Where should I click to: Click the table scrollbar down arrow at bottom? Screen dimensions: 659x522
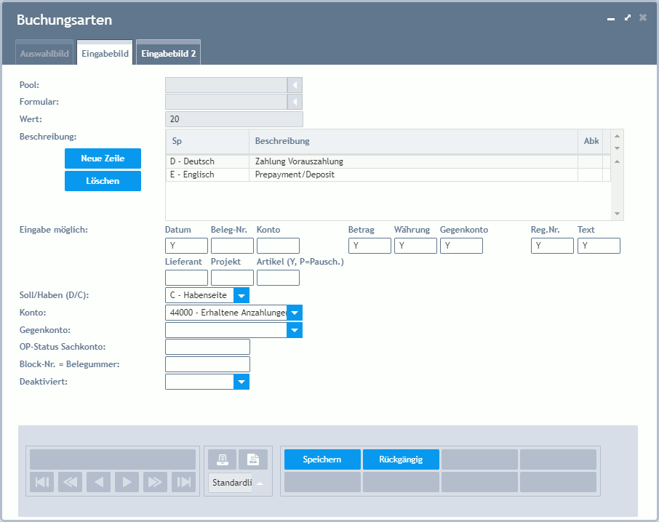(618, 214)
